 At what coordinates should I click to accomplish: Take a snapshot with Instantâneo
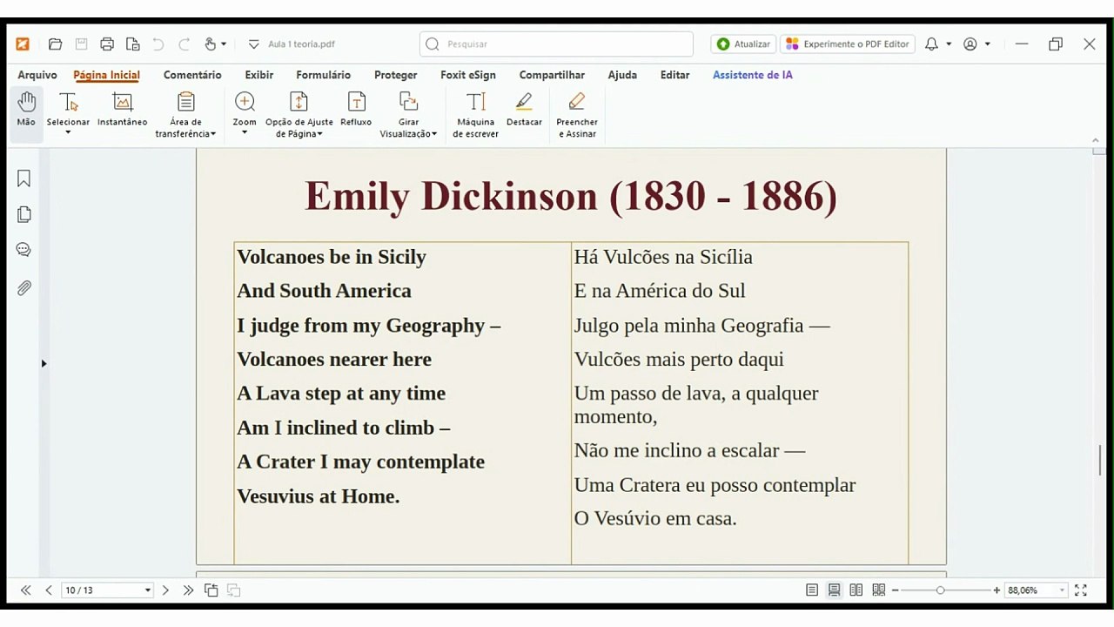[x=122, y=111]
